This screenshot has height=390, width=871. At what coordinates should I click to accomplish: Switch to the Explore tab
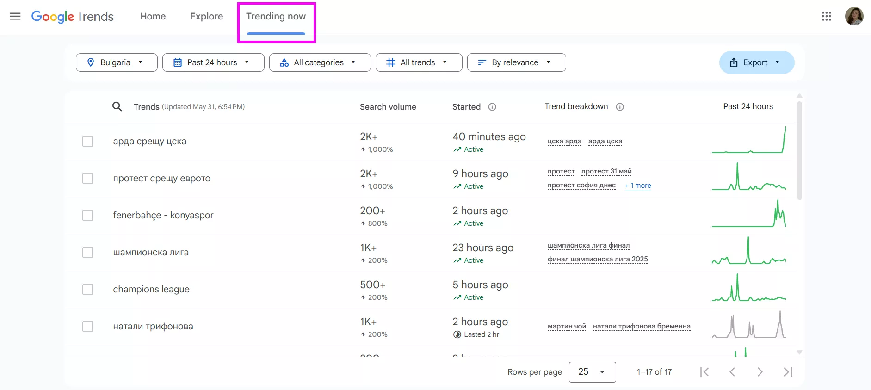click(x=206, y=17)
